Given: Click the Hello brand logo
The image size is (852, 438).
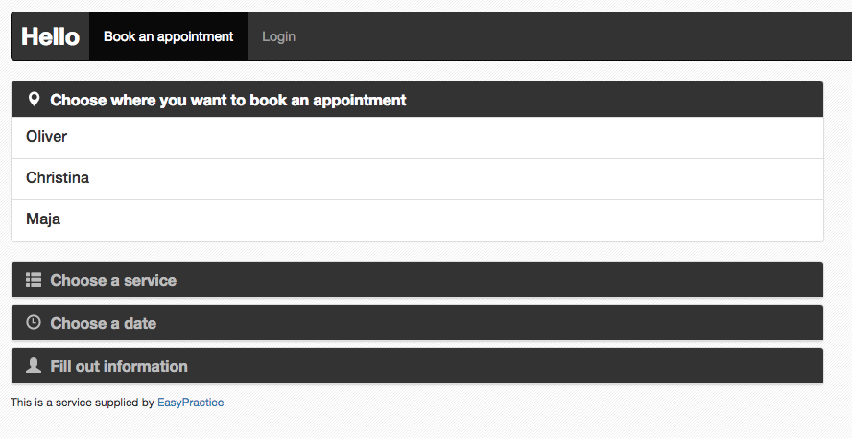Looking at the screenshot, I should (x=51, y=36).
